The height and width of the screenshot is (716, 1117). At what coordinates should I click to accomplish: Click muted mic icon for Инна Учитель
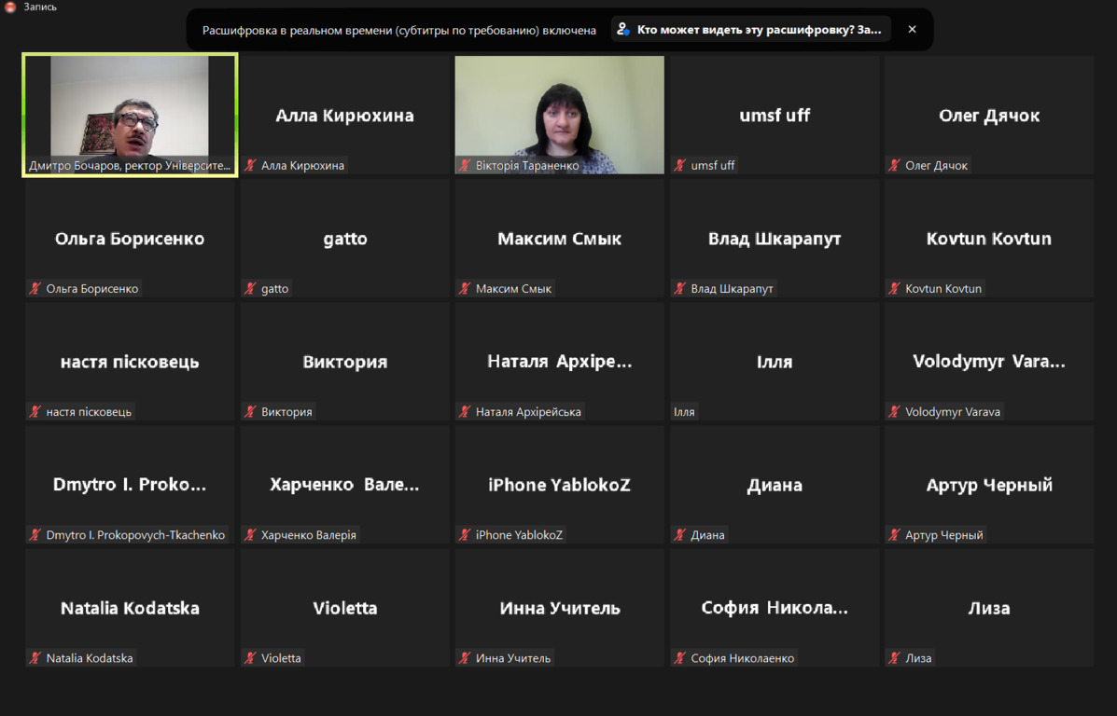[465, 657]
